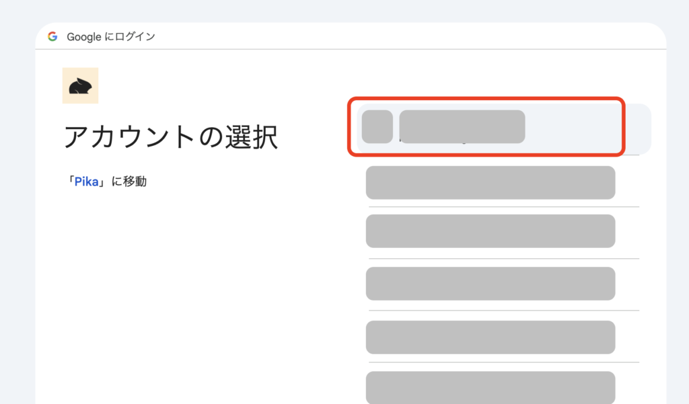This screenshot has height=404, width=689.
Task: Select the partially visible sixth account row
Action: [x=490, y=388]
